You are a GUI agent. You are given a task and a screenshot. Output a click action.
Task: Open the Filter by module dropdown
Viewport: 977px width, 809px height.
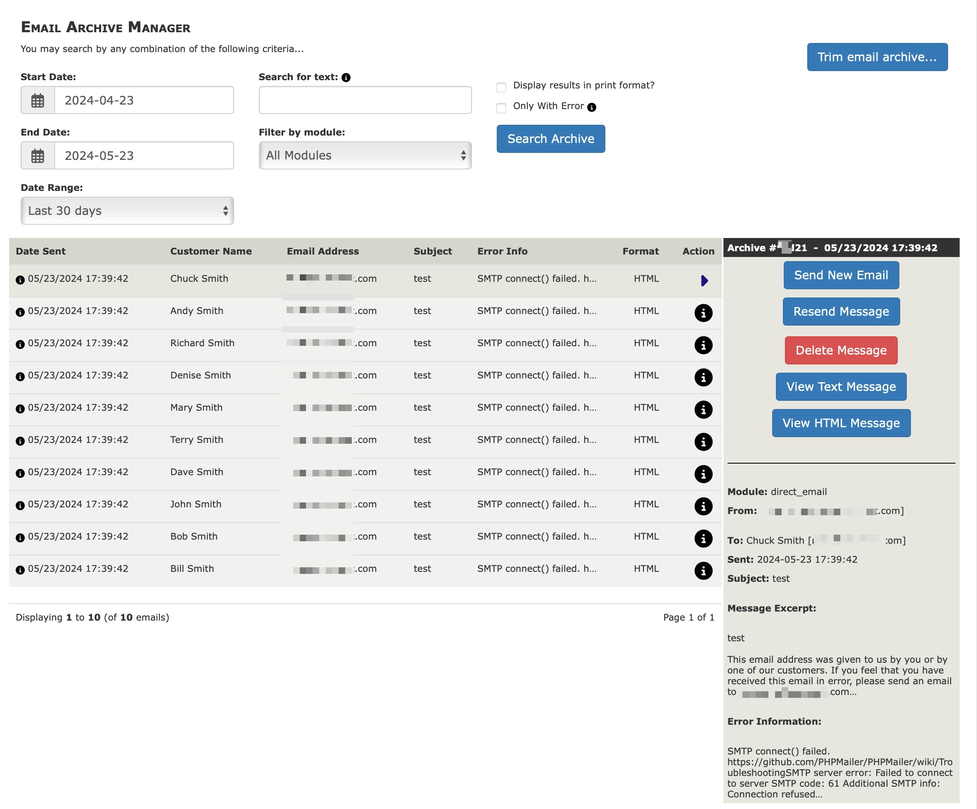[365, 155]
